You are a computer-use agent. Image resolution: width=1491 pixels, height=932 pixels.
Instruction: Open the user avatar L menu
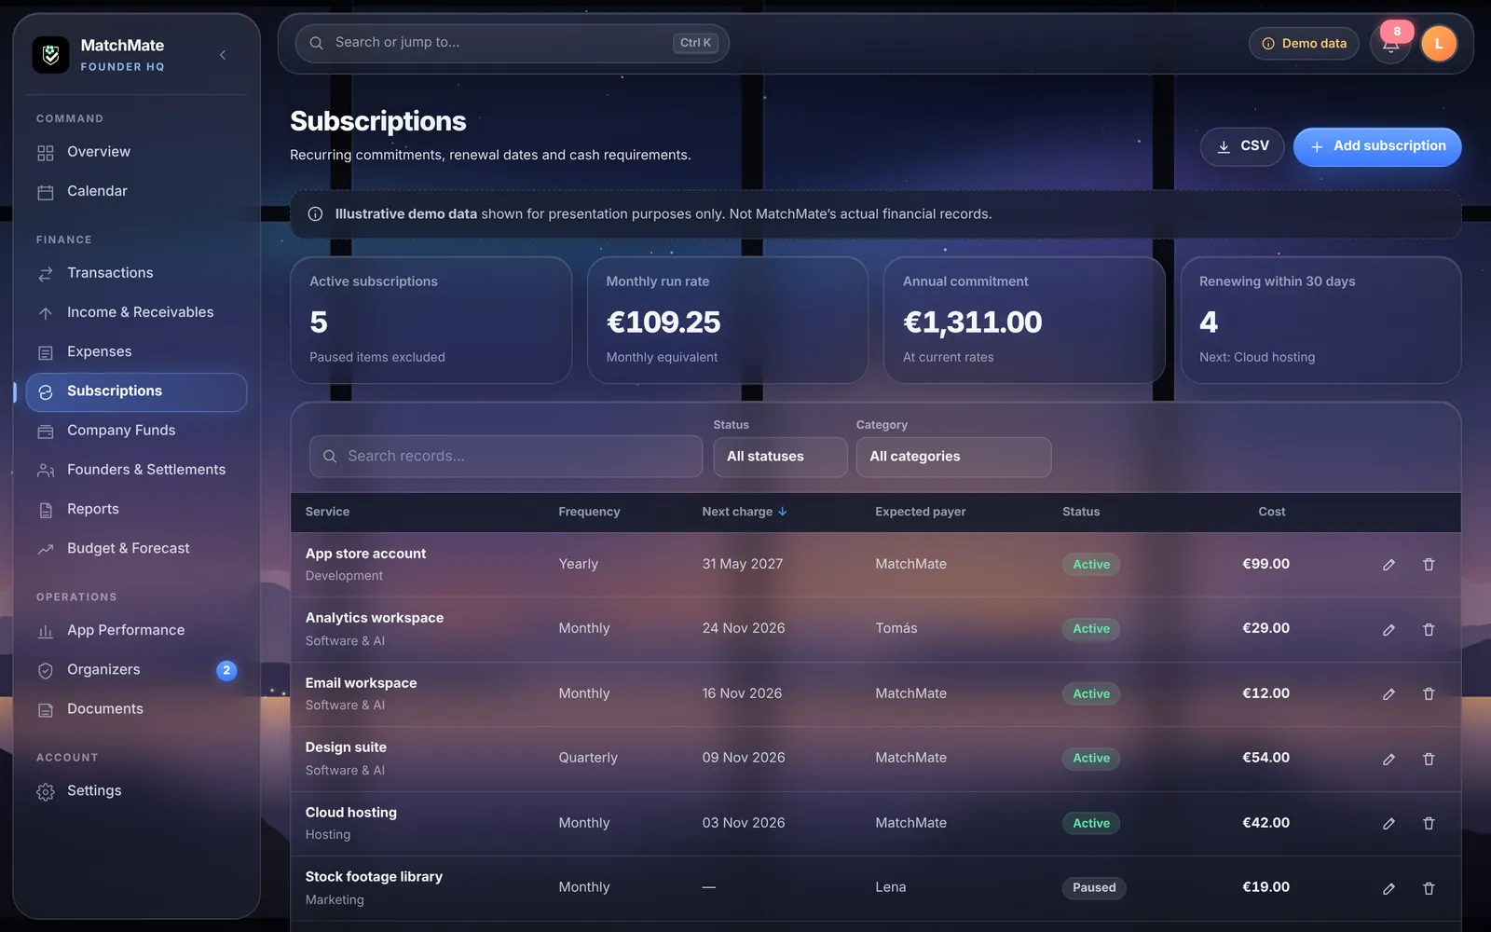coord(1439,44)
